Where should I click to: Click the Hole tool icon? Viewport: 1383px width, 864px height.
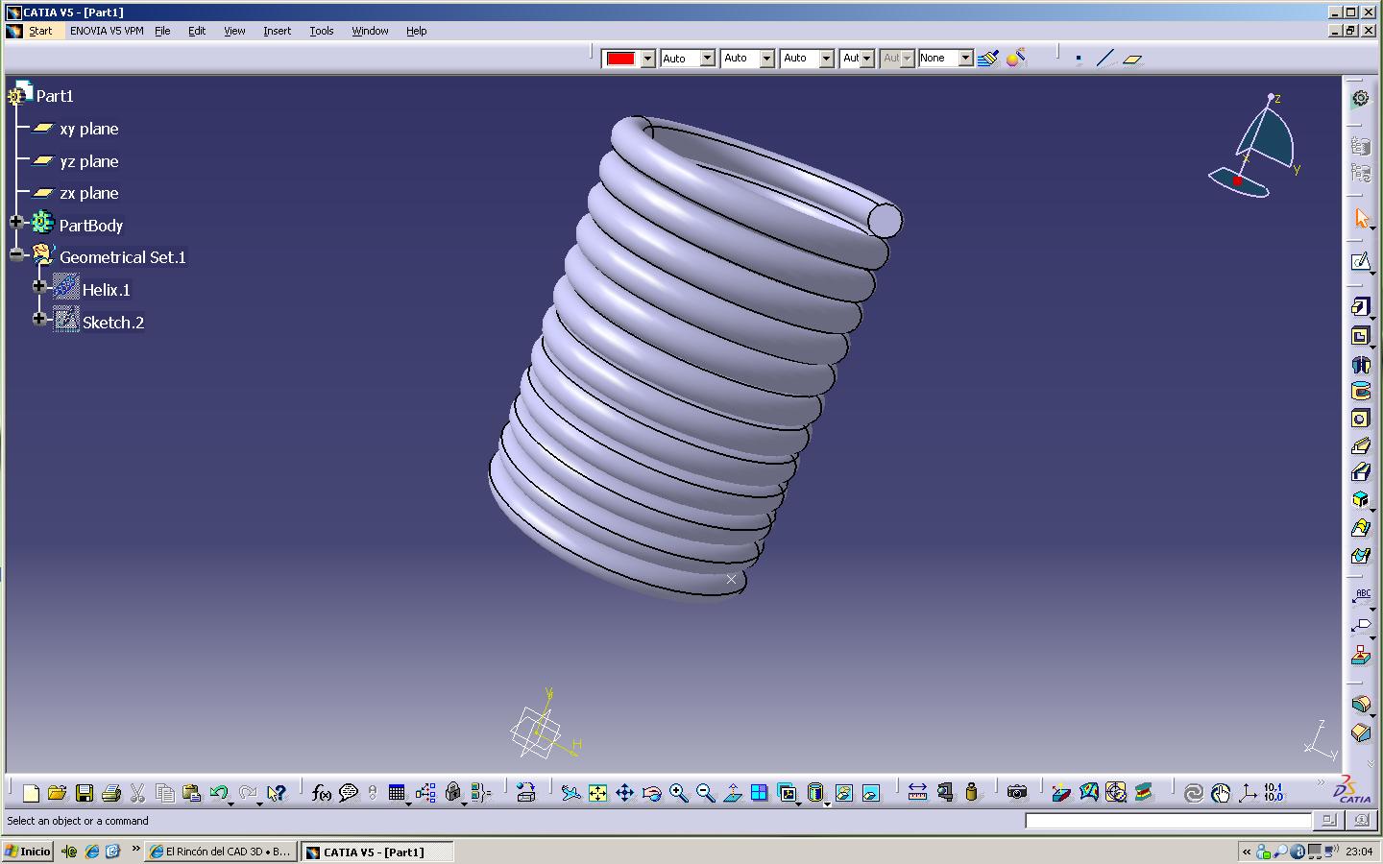point(1361,419)
